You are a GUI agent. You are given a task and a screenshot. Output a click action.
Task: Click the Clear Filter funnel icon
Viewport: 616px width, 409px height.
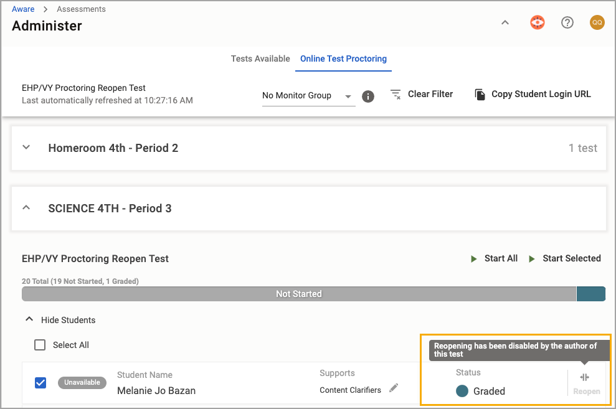tap(396, 95)
